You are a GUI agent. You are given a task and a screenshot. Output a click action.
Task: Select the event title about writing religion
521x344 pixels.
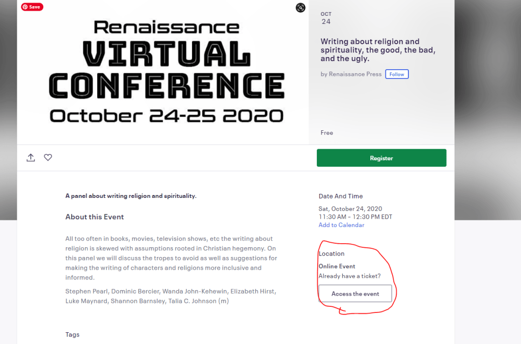pyautogui.click(x=377, y=49)
